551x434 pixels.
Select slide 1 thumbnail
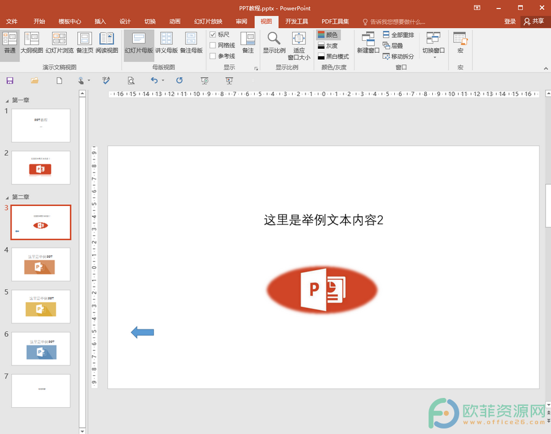coord(41,125)
